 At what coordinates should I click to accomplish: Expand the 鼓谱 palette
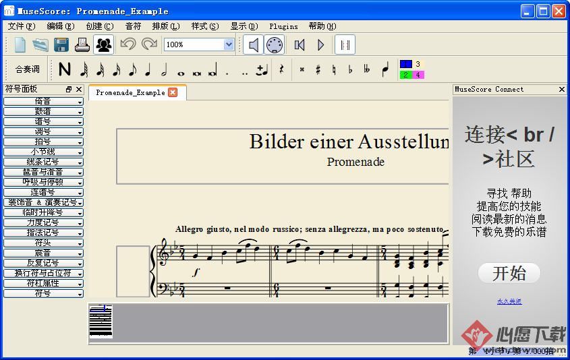pos(43,111)
